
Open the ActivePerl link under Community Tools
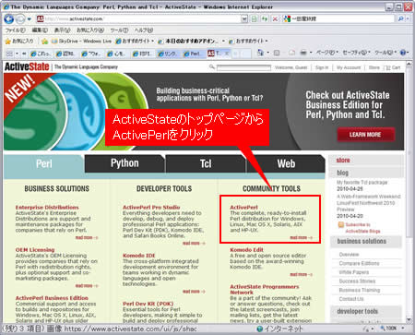(243, 208)
